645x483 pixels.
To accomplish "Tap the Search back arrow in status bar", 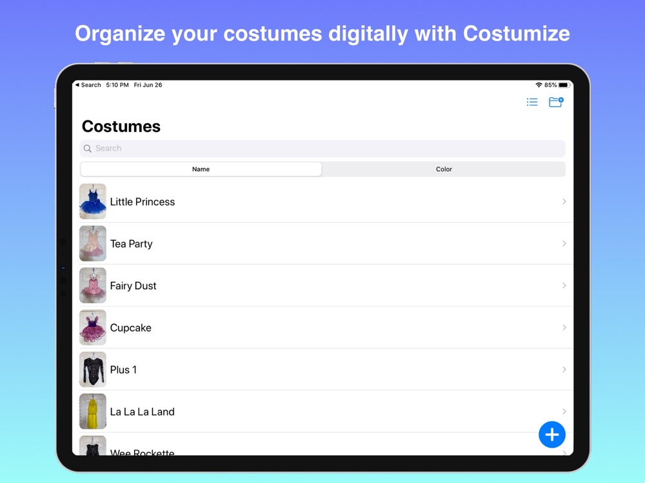I will click(x=88, y=85).
